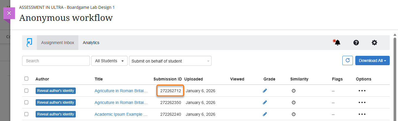Open the settings gear icon

pyautogui.click(x=374, y=43)
